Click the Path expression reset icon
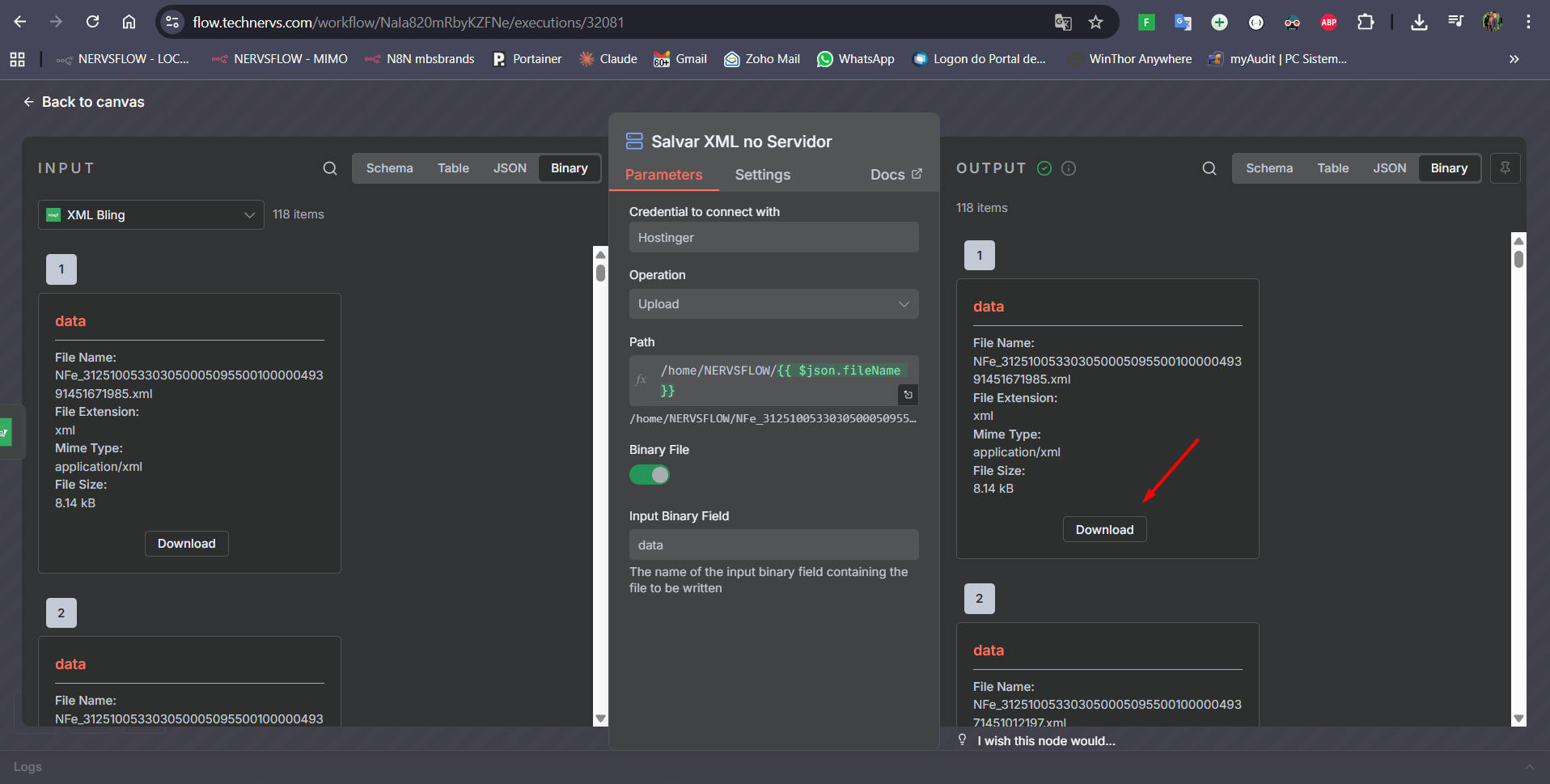 908,395
